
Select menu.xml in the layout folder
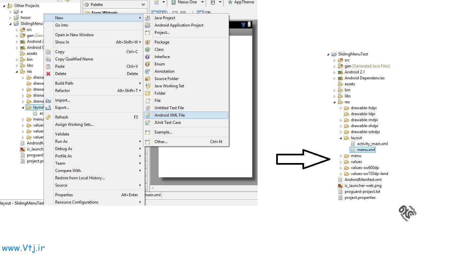point(366,150)
